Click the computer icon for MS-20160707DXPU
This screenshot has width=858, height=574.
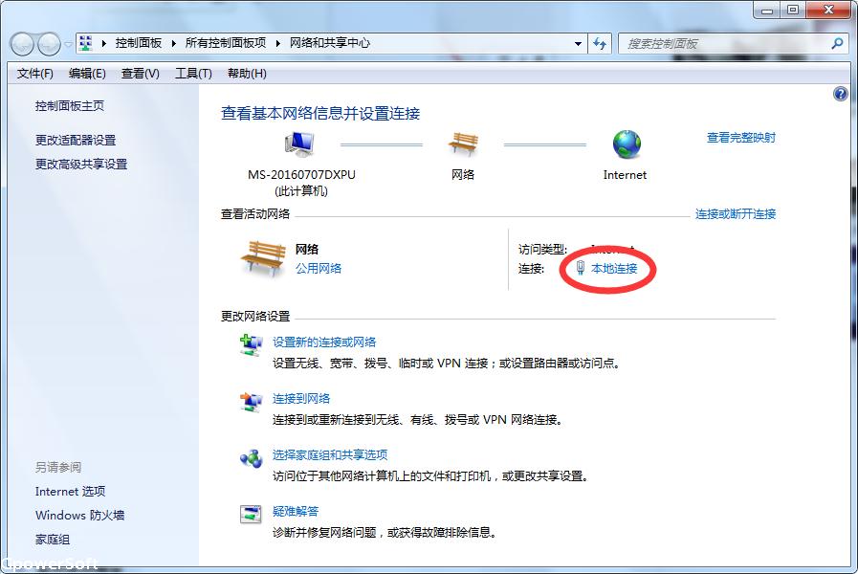coord(299,144)
